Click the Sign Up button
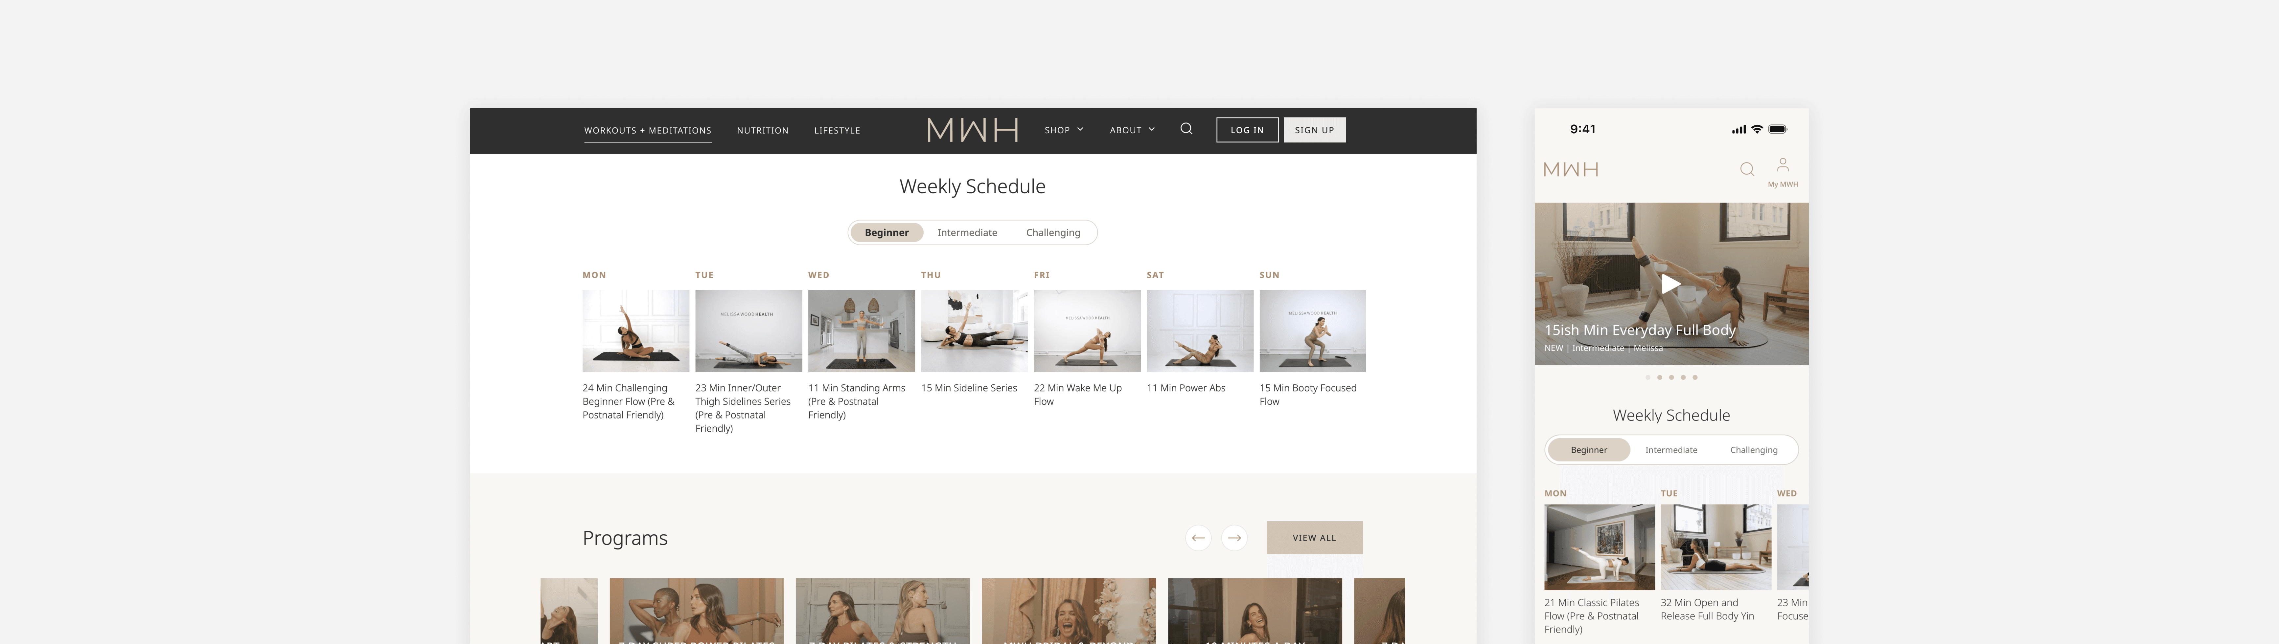Viewport: 2279px width, 644px height. pos(1315,130)
